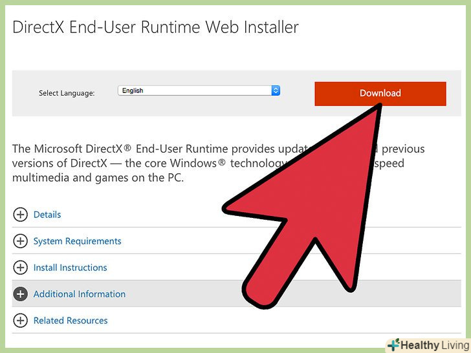Open the Install Instructions link
The height and width of the screenshot is (353, 471).
[x=71, y=268]
